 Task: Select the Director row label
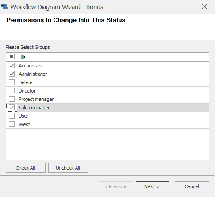point(27,91)
